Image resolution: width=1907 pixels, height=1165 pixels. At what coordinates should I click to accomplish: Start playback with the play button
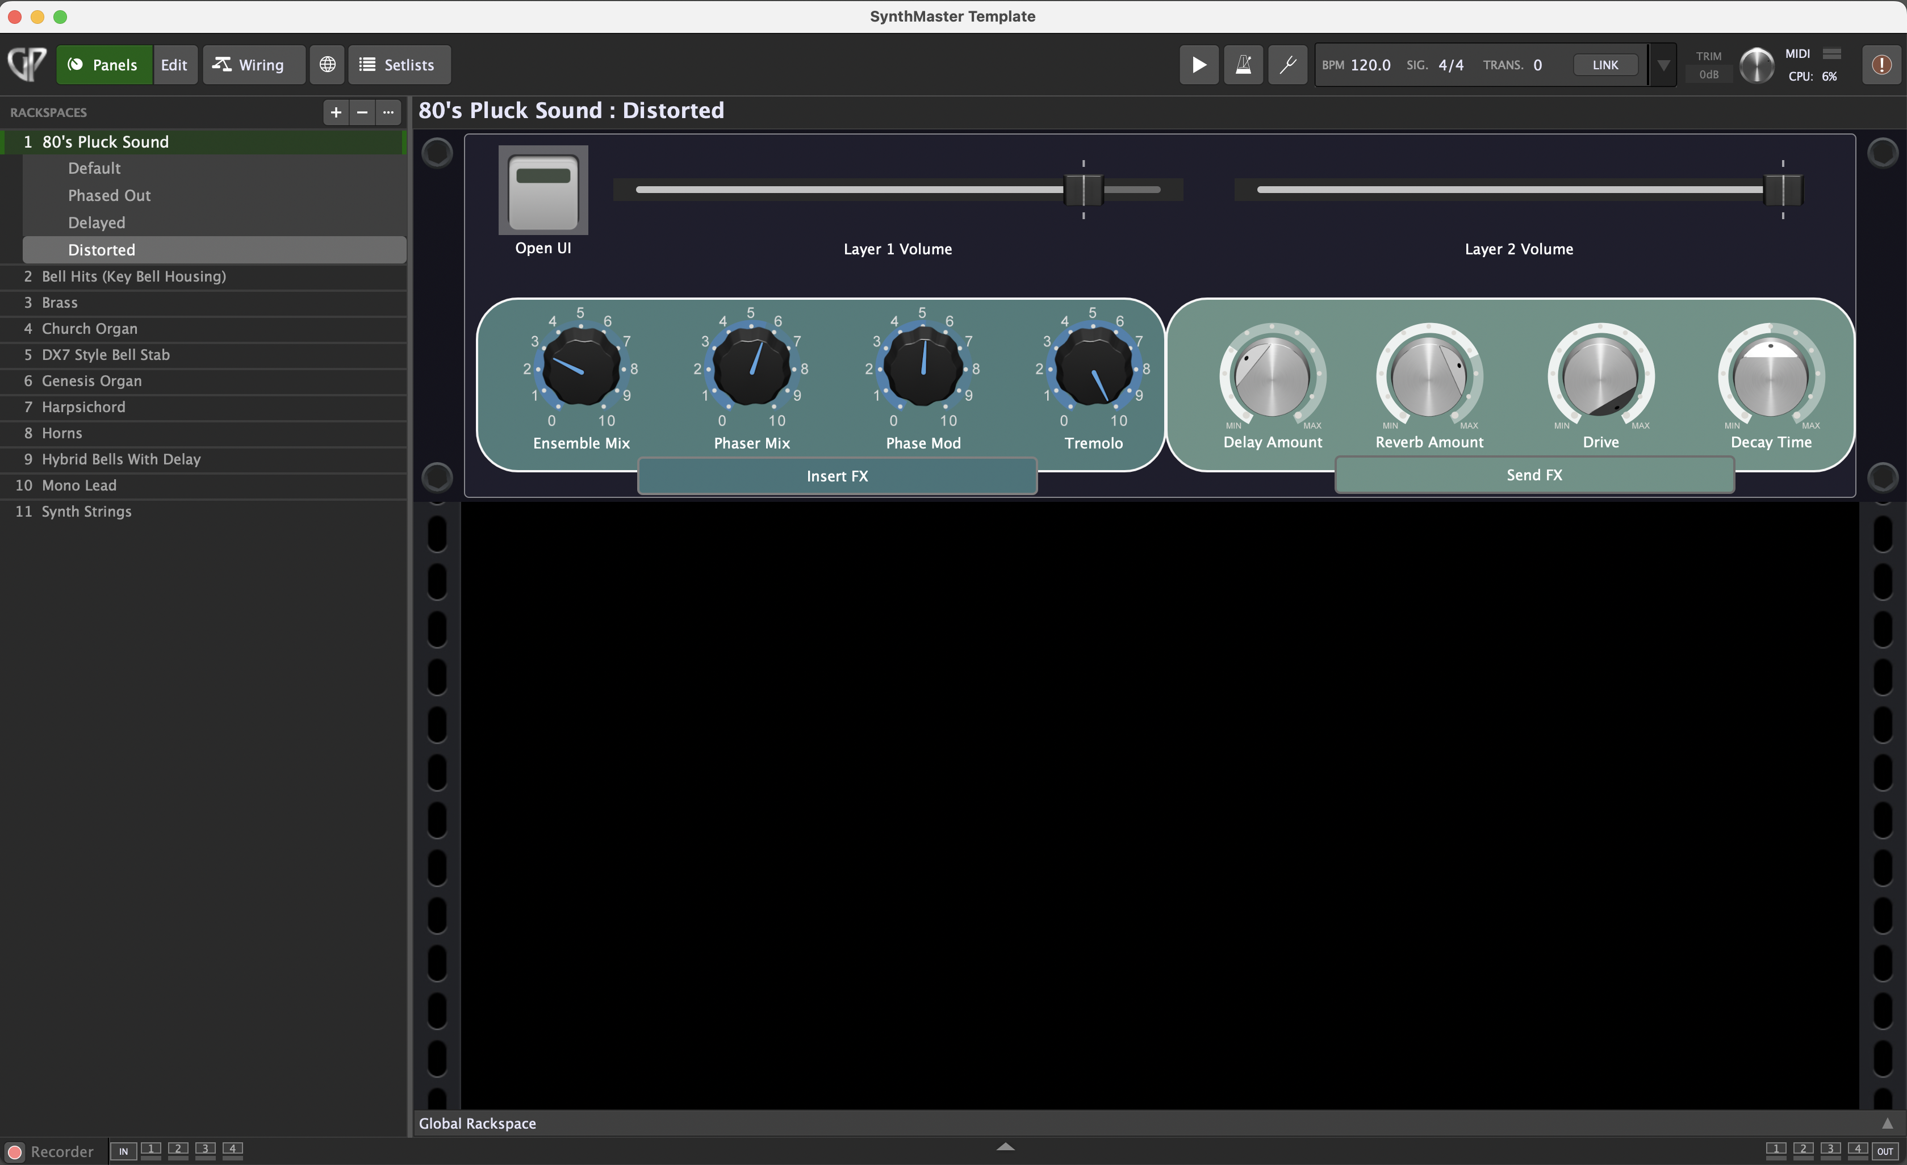[x=1199, y=64]
